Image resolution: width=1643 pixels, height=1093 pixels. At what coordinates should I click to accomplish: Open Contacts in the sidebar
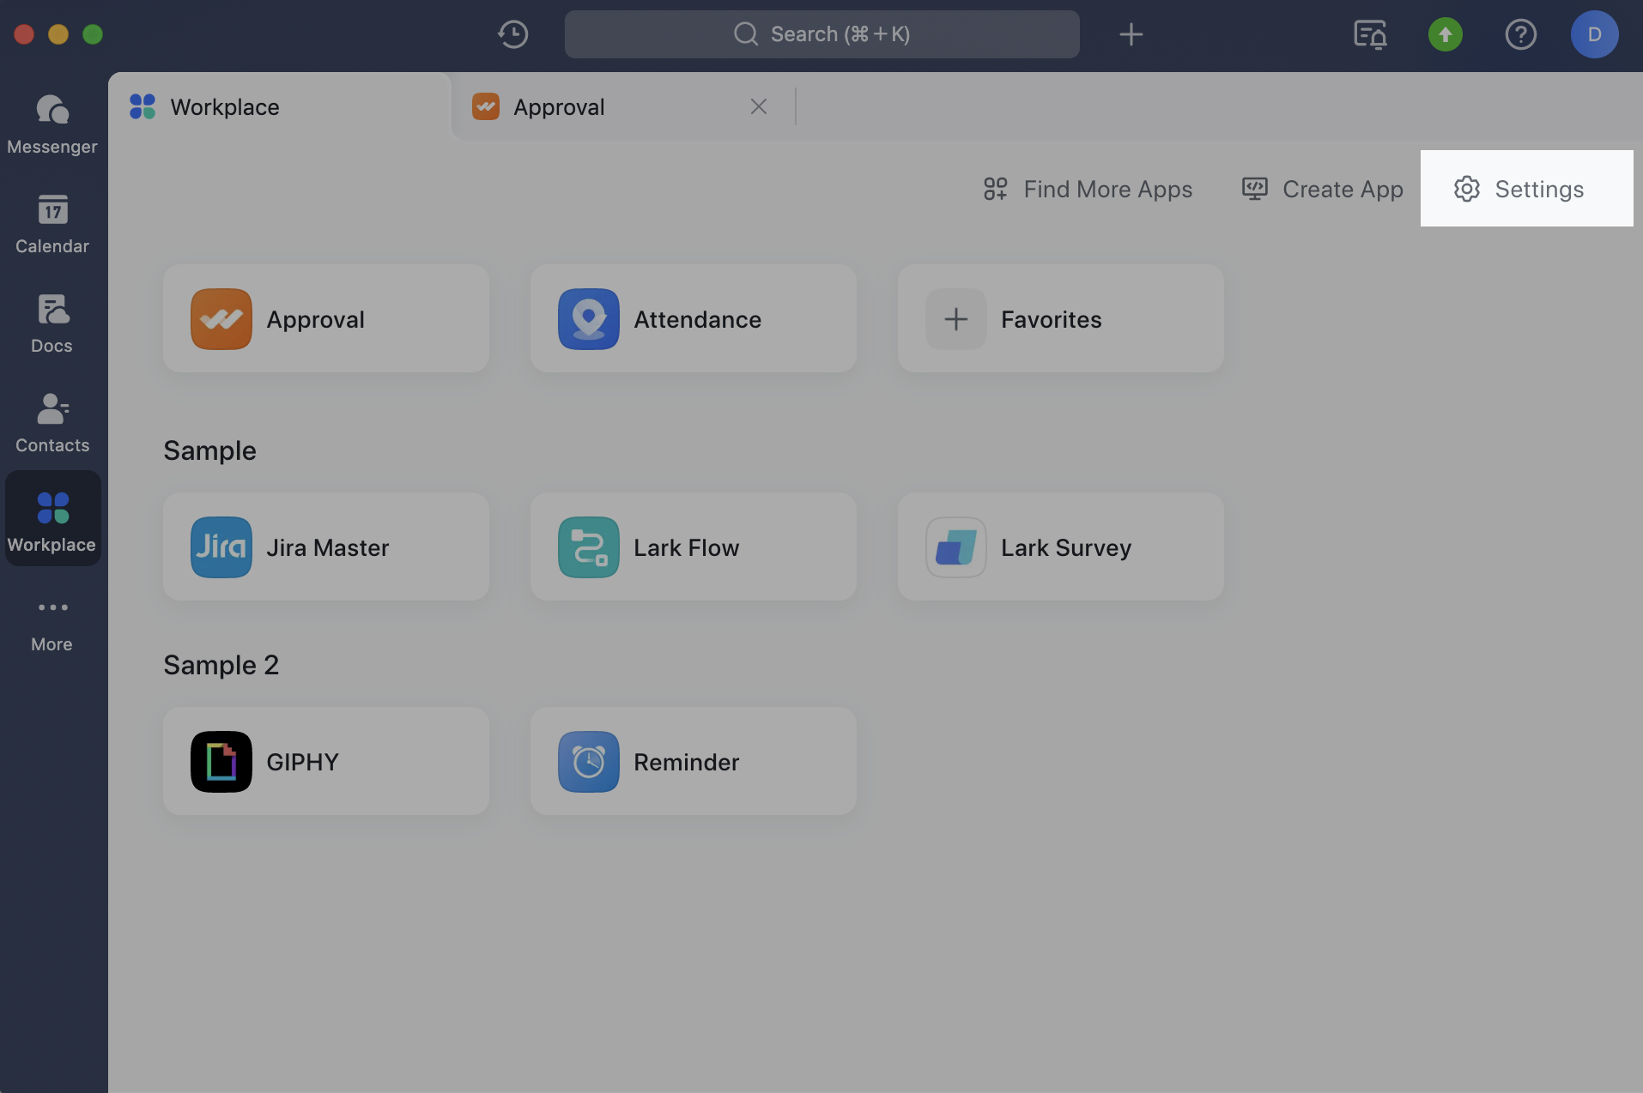[x=52, y=422]
